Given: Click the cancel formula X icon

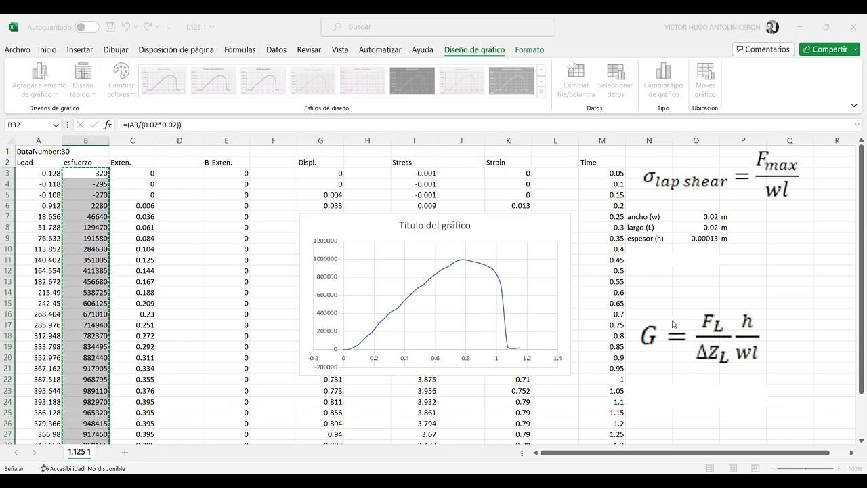Looking at the screenshot, I should (80, 125).
